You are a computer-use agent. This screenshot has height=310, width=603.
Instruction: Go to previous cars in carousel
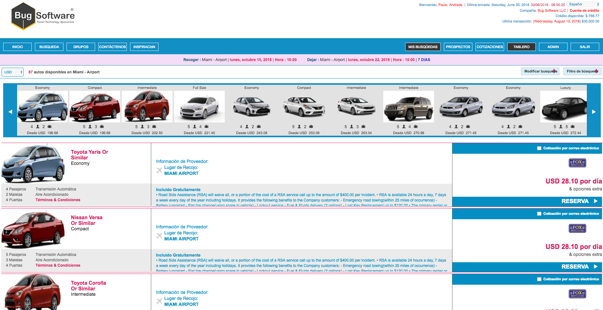(x=10, y=112)
